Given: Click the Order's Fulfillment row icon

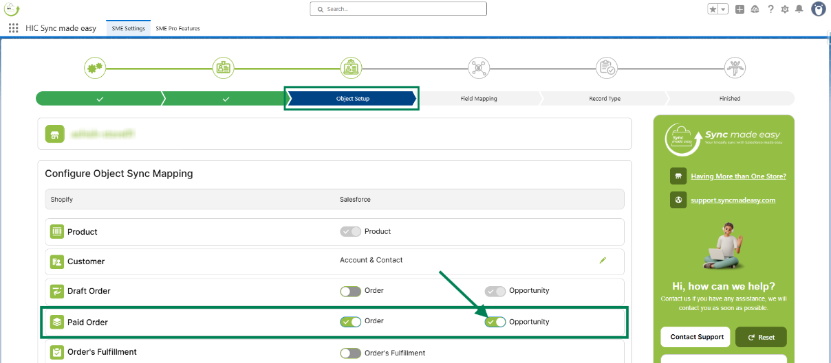Looking at the screenshot, I should click(57, 352).
